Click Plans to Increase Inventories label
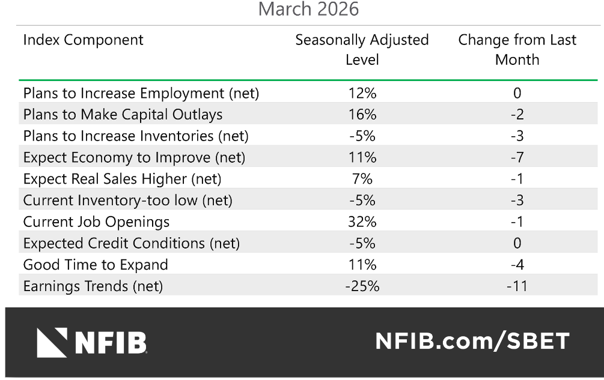This screenshot has height=380, width=604. click(136, 136)
